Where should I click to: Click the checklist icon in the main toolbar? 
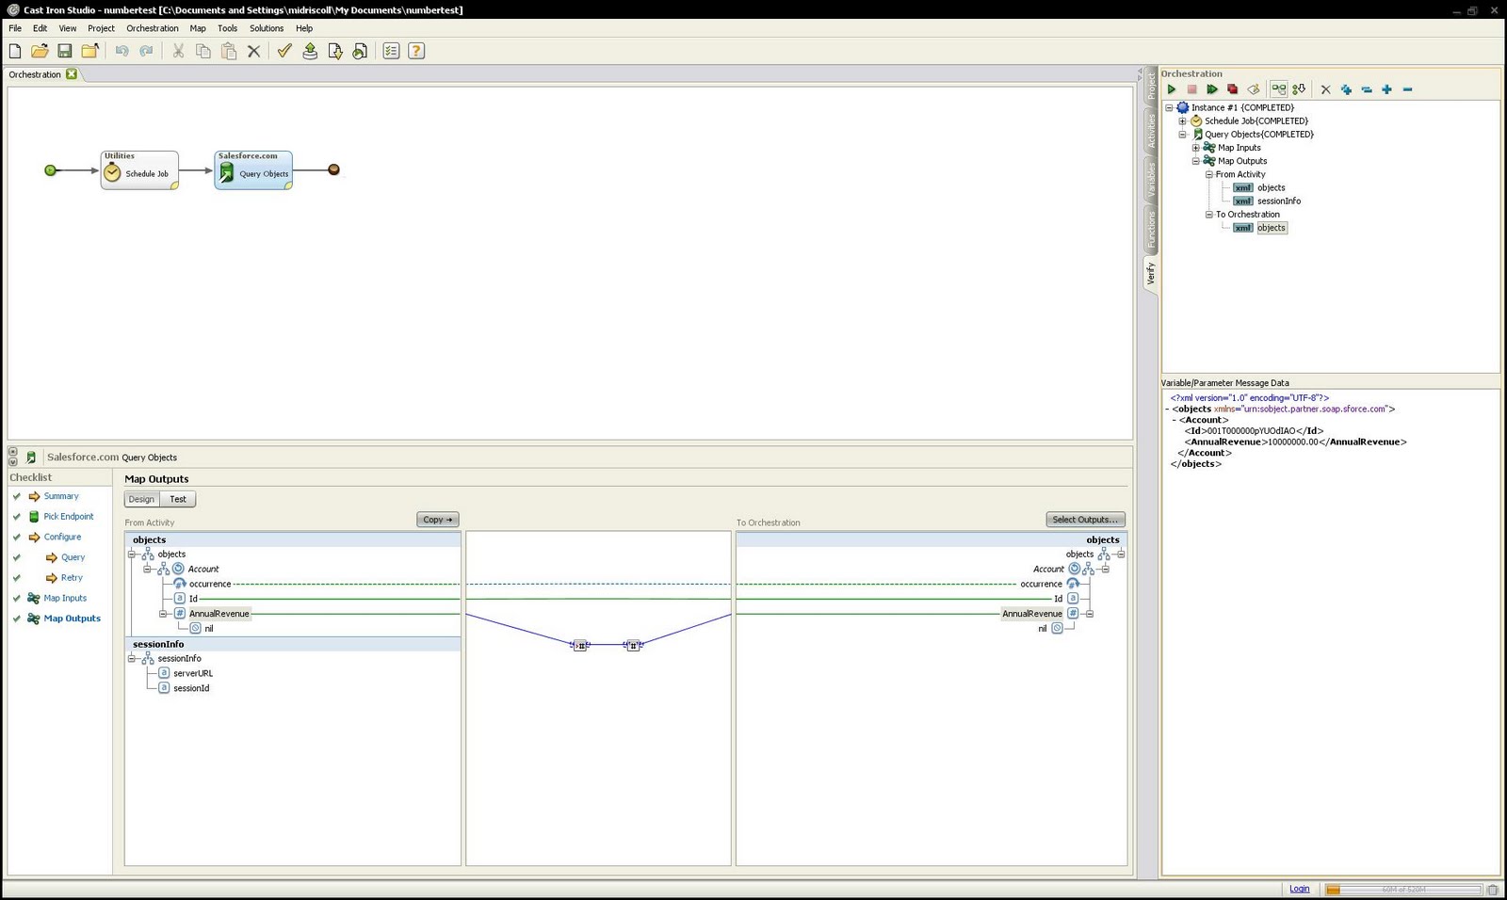pos(392,51)
